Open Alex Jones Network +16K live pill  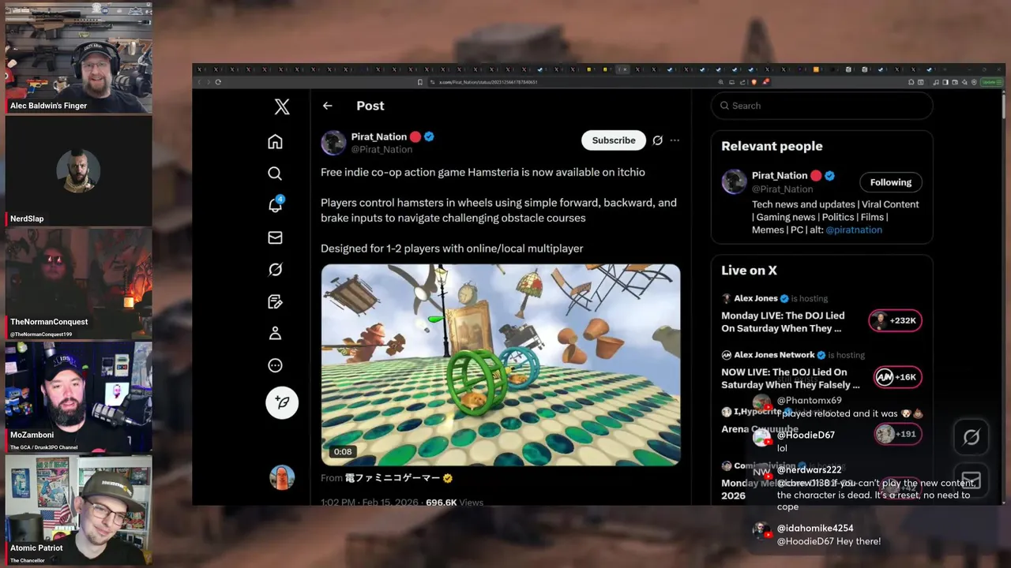[897, 377]
